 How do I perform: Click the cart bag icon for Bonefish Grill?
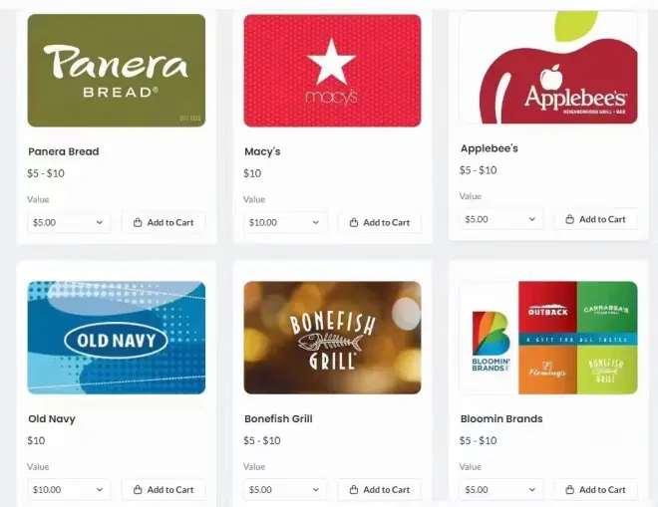[x=354, y=489]
